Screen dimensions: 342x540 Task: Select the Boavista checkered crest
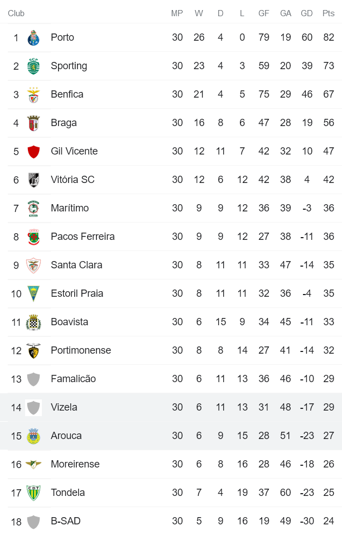tap(33, 322)
